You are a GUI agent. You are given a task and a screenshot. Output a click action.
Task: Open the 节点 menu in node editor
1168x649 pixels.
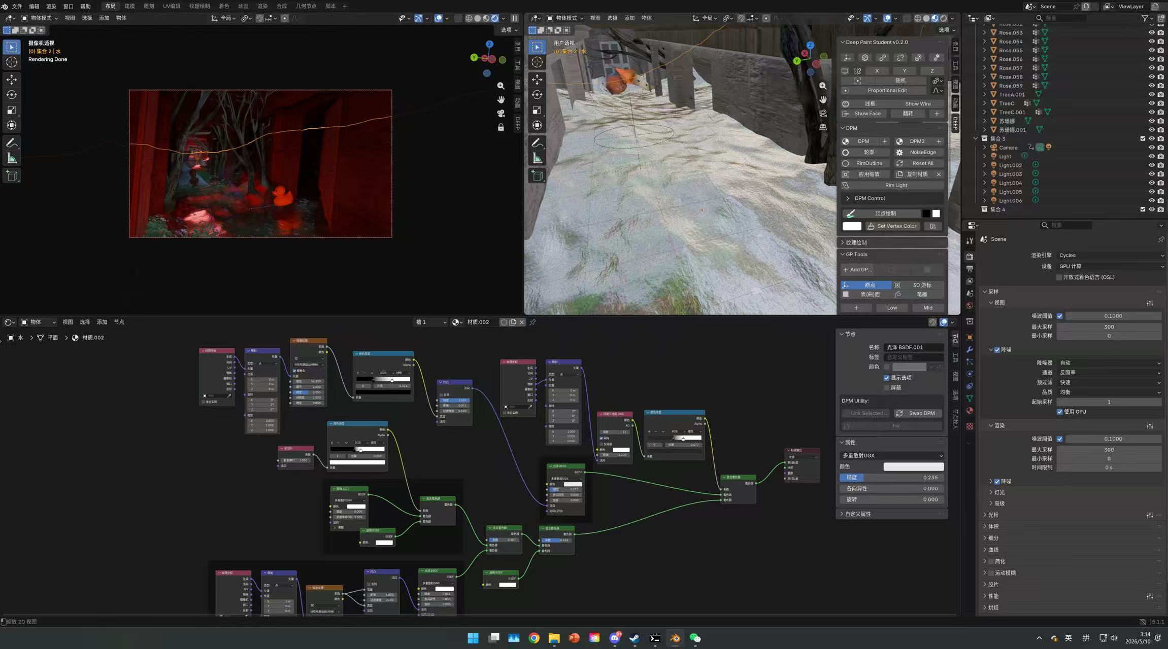(119, 322)
